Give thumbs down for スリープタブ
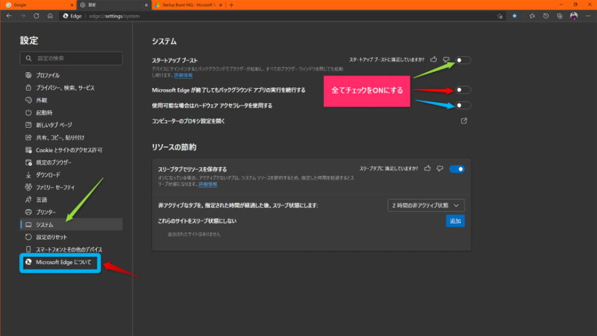This screenshot has height=336, width=597. (440, 168)
